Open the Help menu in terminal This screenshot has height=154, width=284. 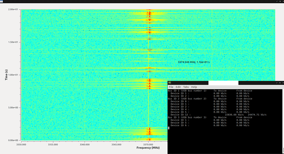(194, 87)
